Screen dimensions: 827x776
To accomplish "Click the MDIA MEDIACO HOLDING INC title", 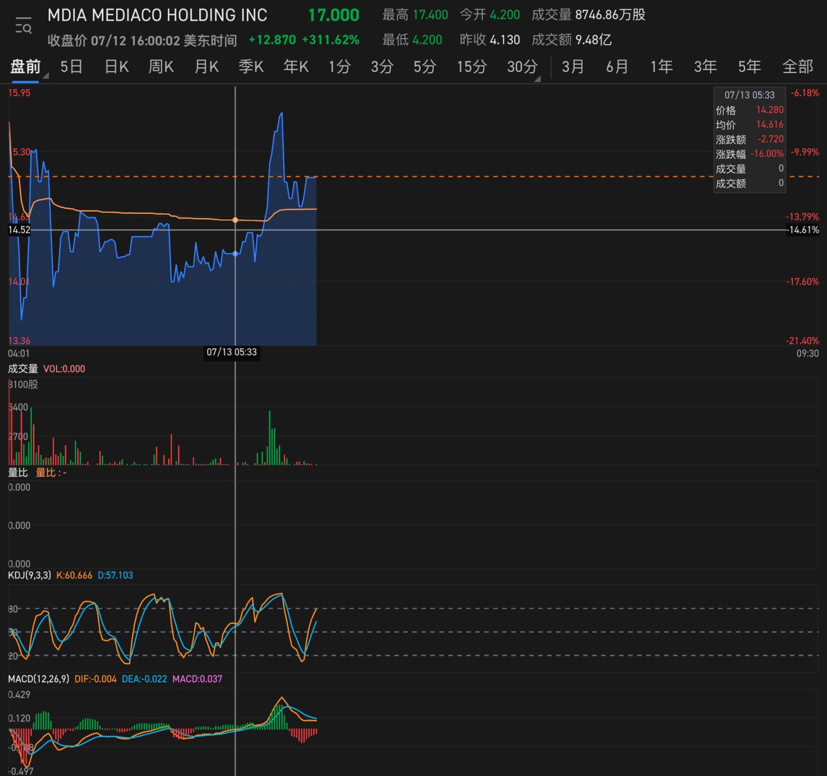I will pyautogui.click(x=157, y=16).
